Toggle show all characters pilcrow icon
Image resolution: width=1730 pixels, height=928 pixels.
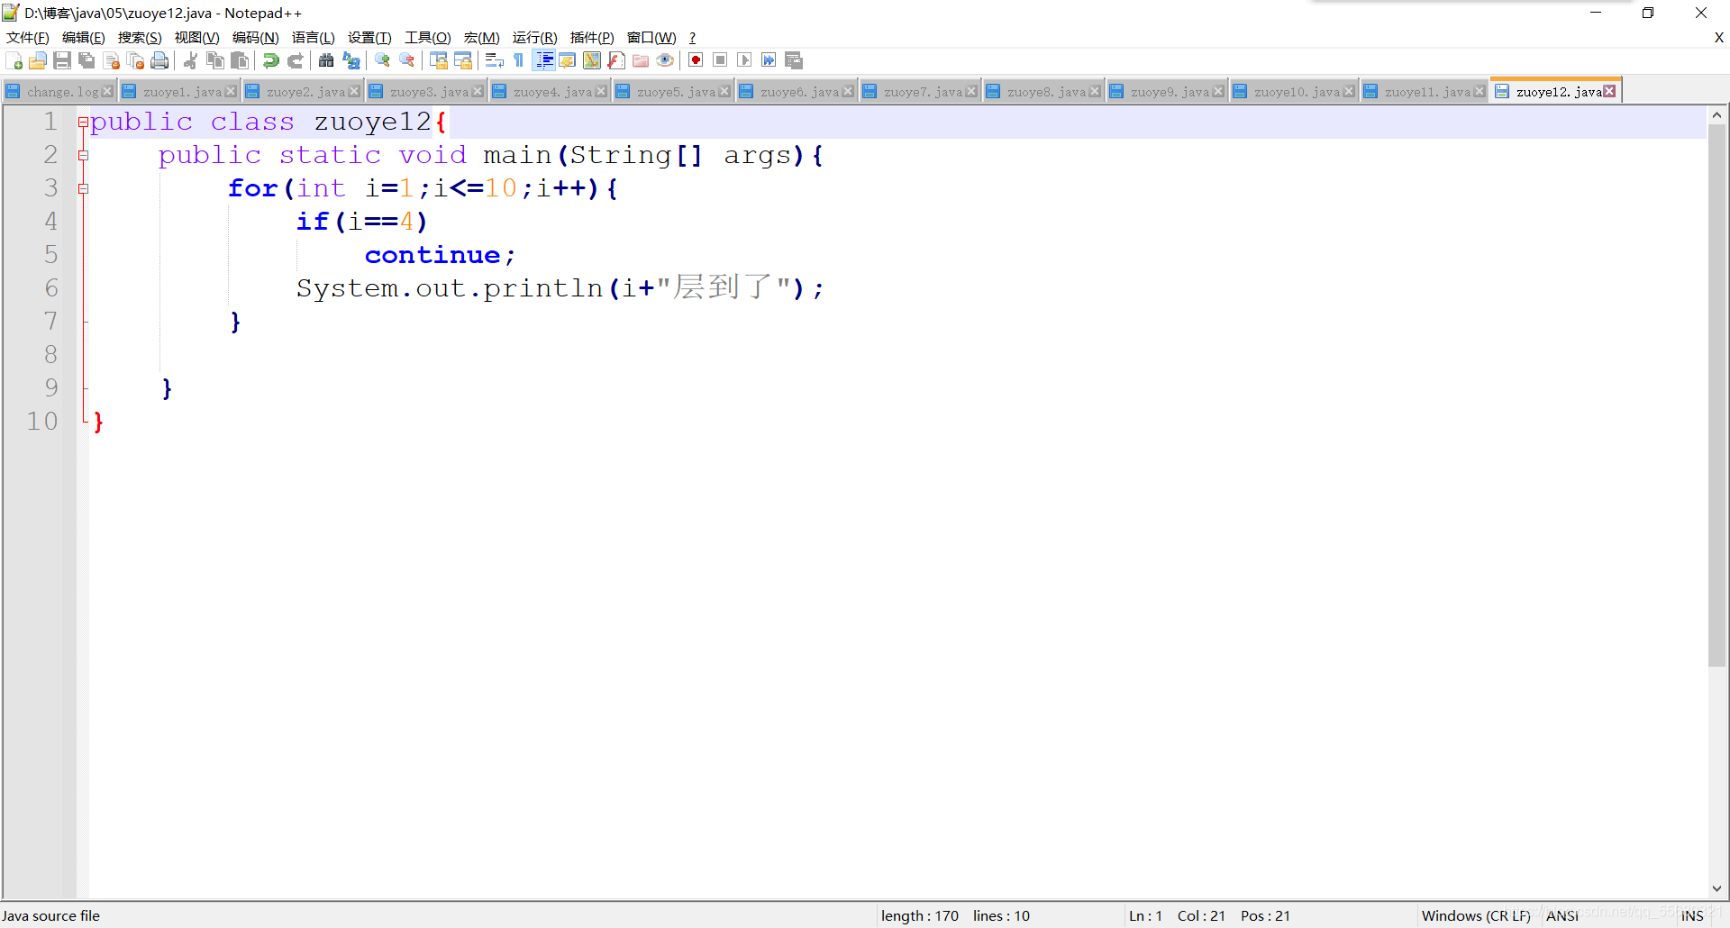(519, 60)
